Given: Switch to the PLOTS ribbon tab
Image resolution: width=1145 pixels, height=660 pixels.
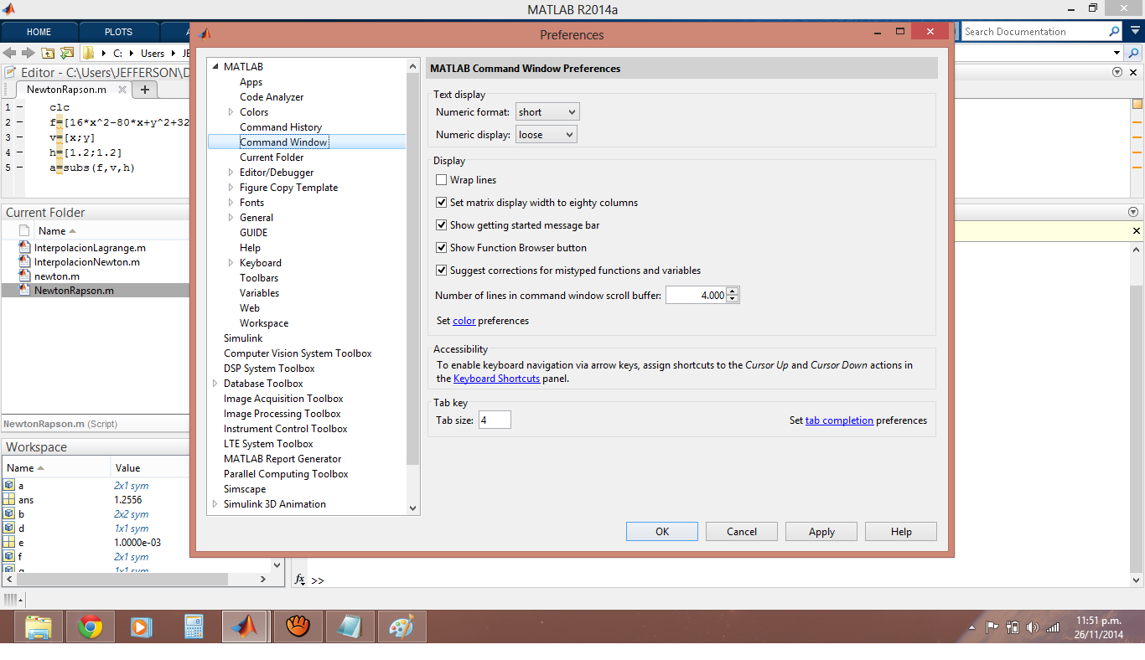Looking at the screenshot, I should [118, 32].
